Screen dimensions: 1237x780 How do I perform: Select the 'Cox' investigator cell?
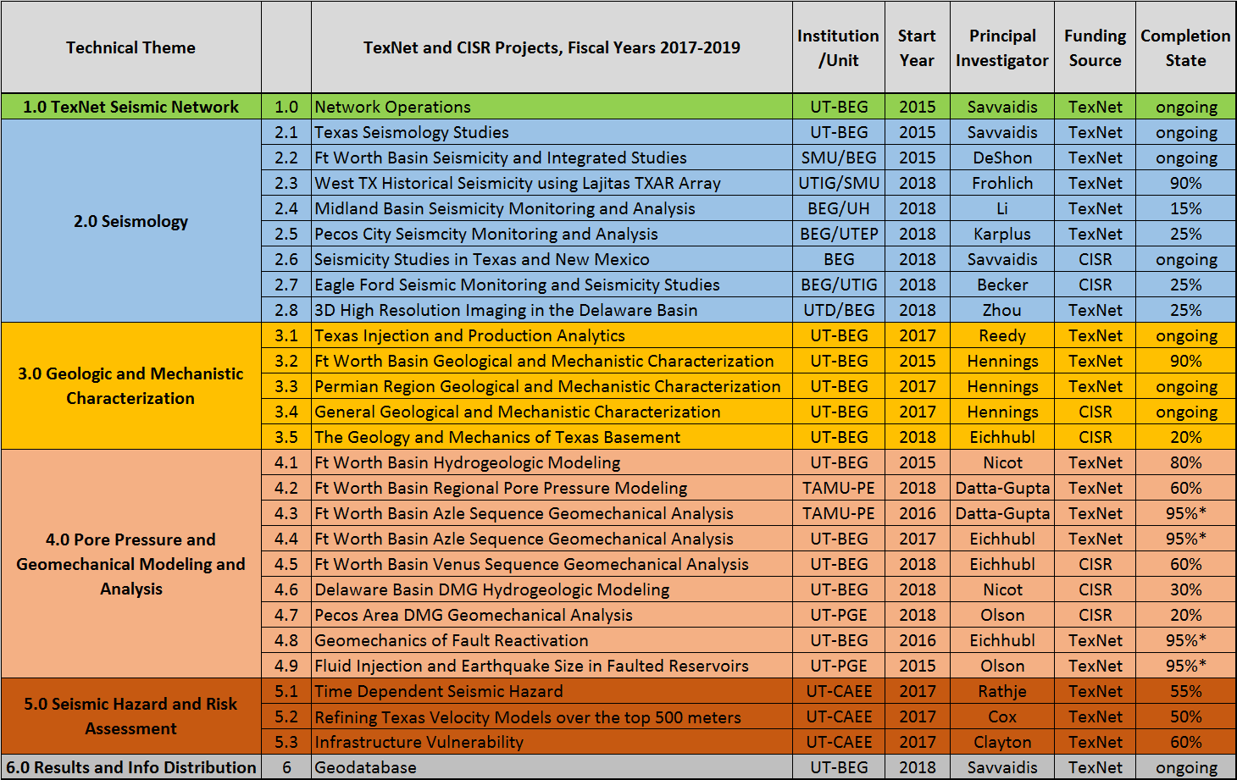[1002, 716]
